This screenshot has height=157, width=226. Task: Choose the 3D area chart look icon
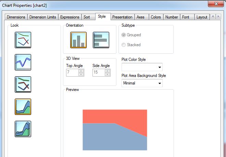coord(23,129)
